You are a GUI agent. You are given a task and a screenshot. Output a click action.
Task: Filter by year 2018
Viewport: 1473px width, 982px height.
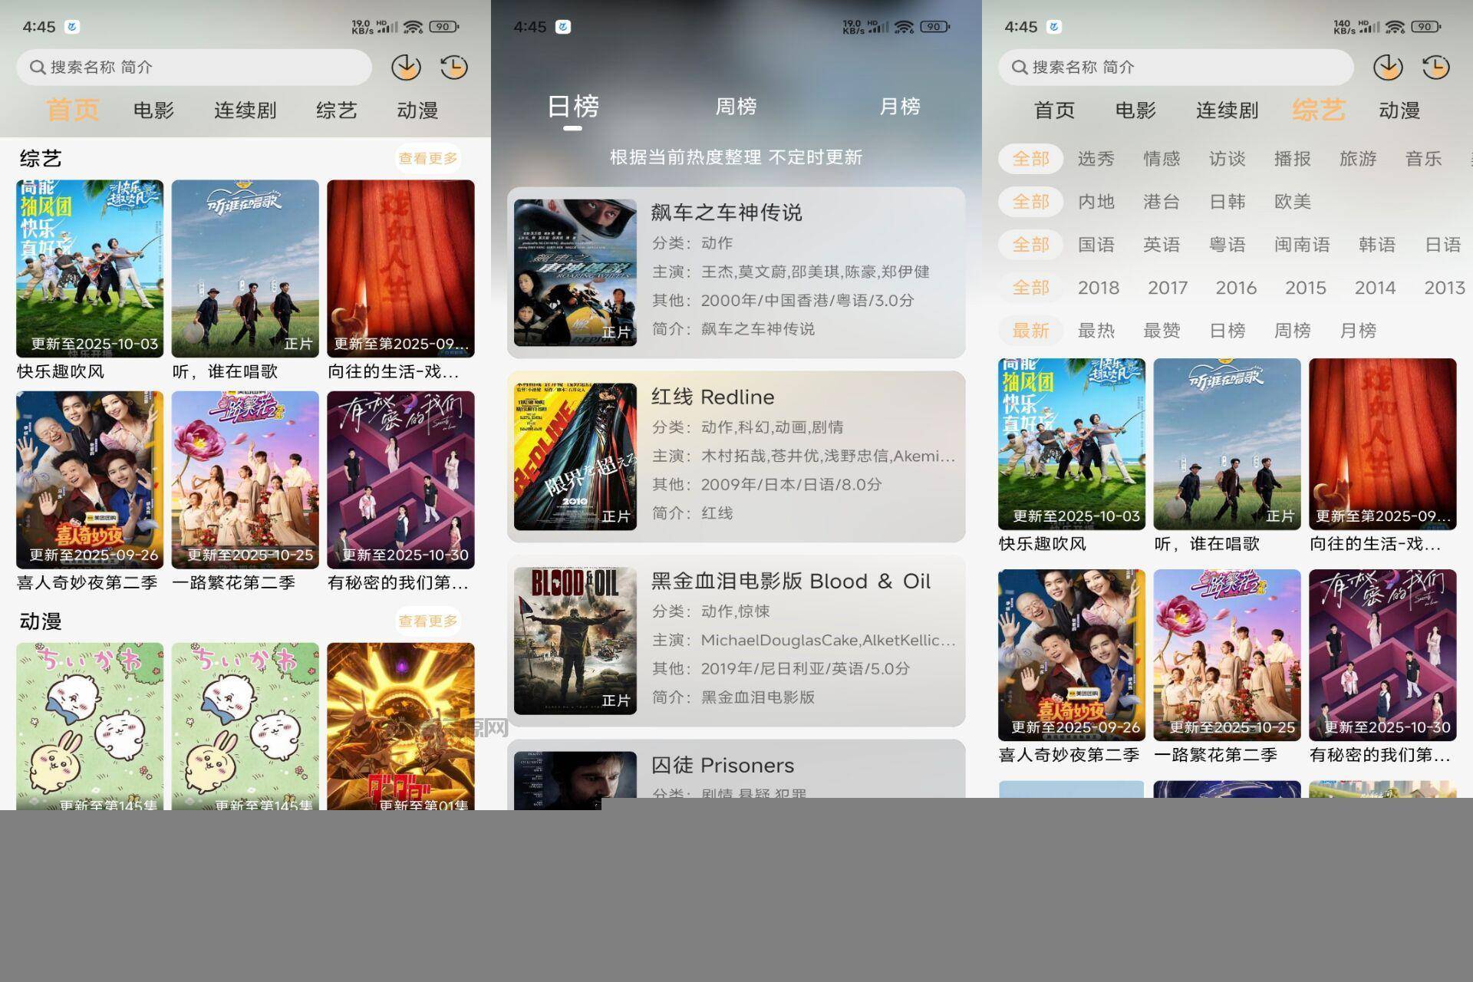pos(1098,288)
